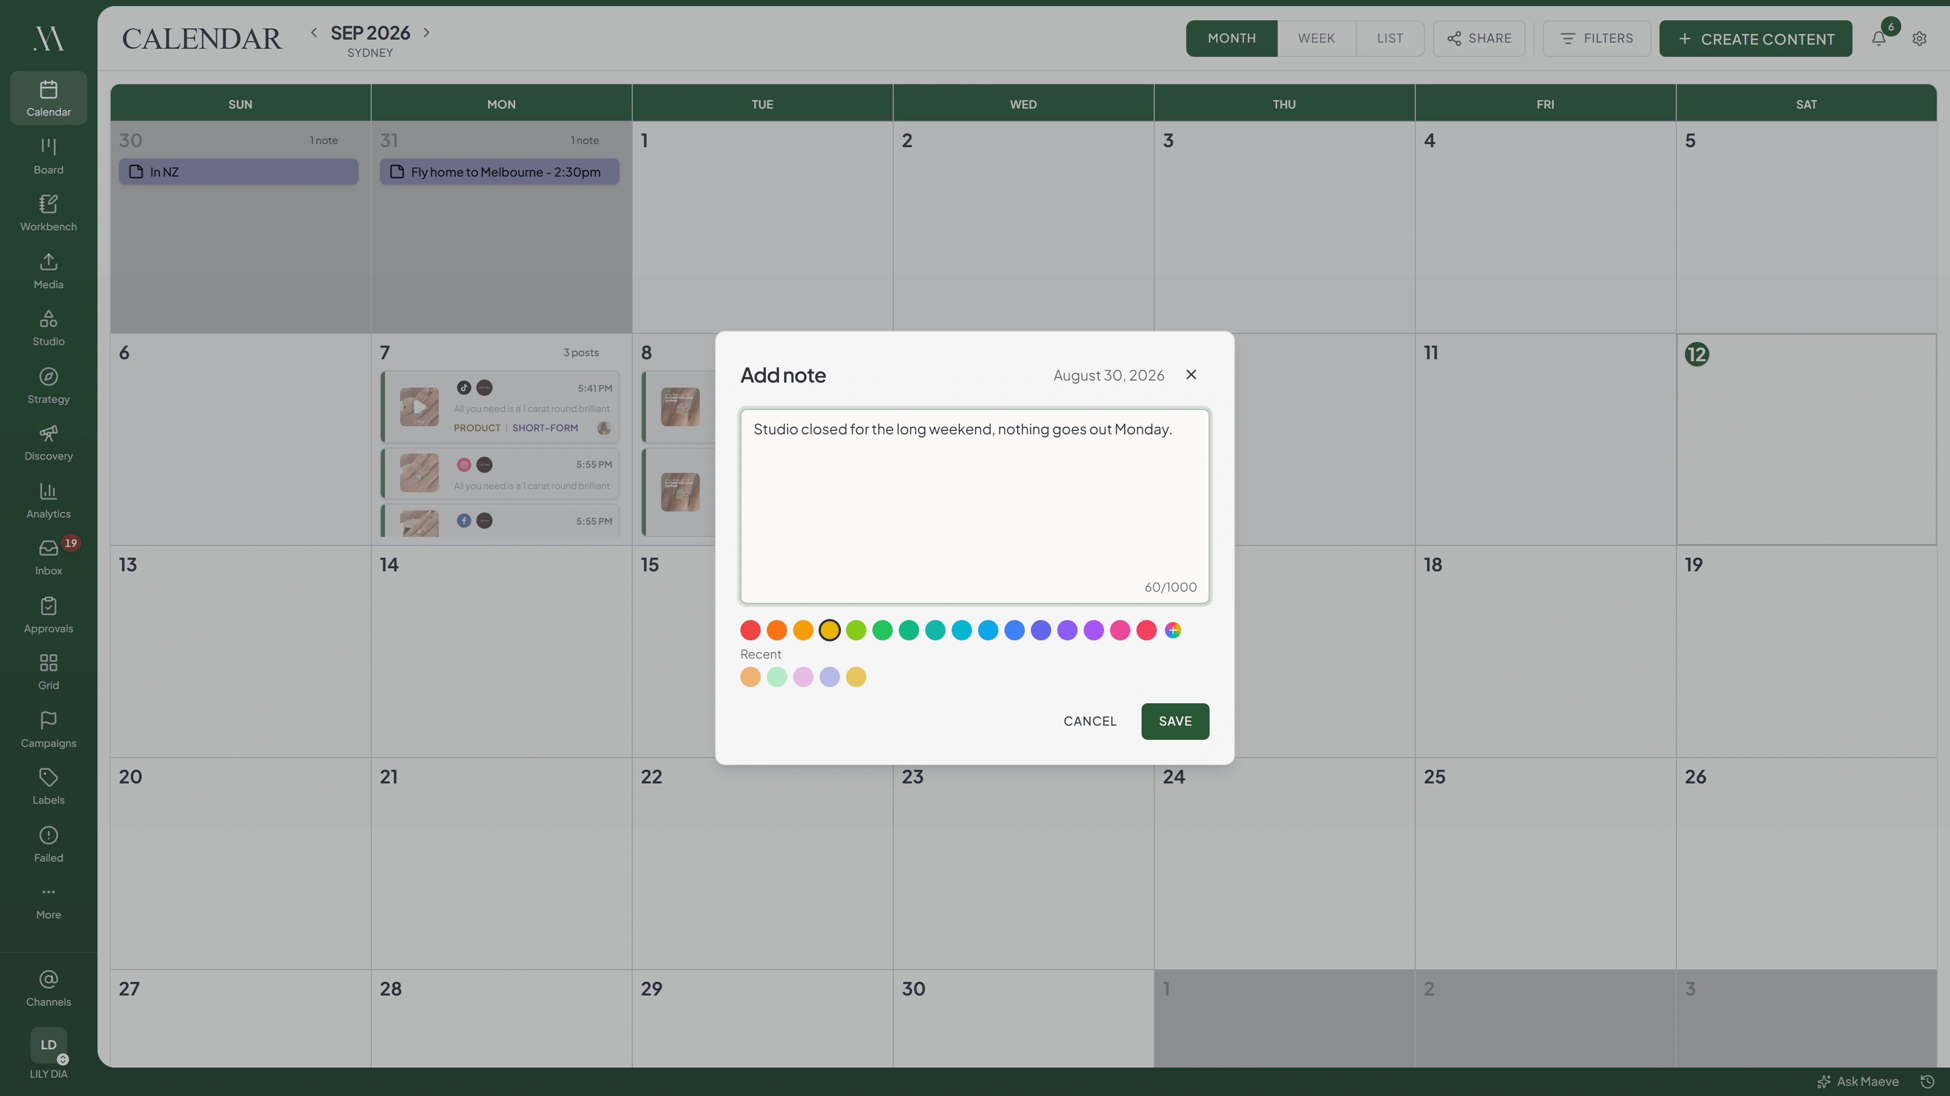This screenshot has width=1950, height=1096.
Task: Choose the recent gold swatch
Action: coord(856,677)
